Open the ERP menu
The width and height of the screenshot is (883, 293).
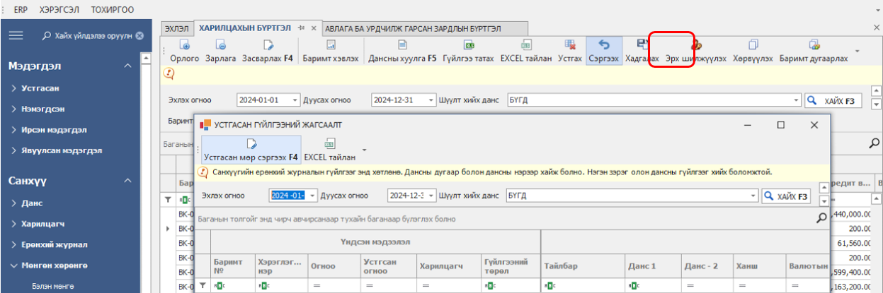21,11
